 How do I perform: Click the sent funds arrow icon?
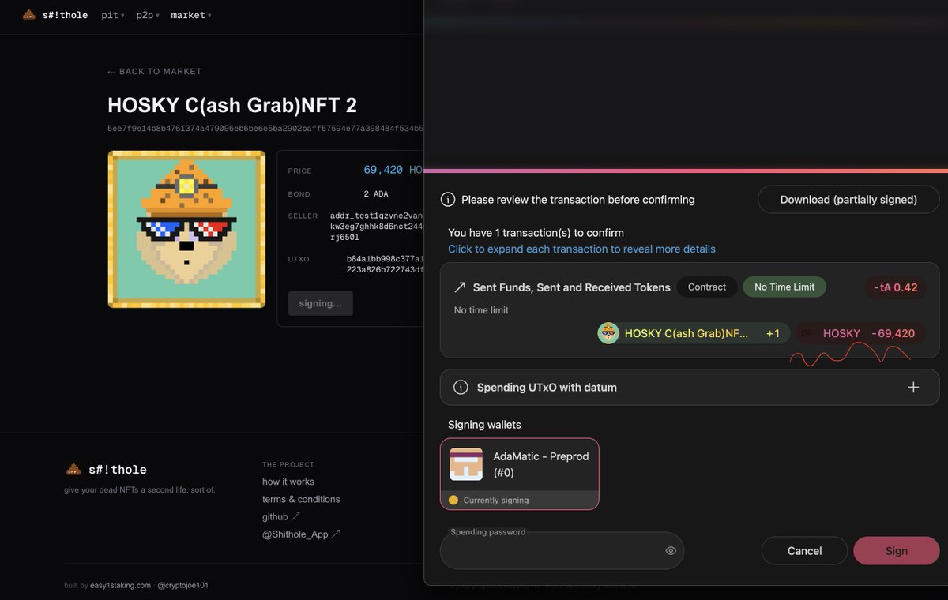click(x=460, y=287)
